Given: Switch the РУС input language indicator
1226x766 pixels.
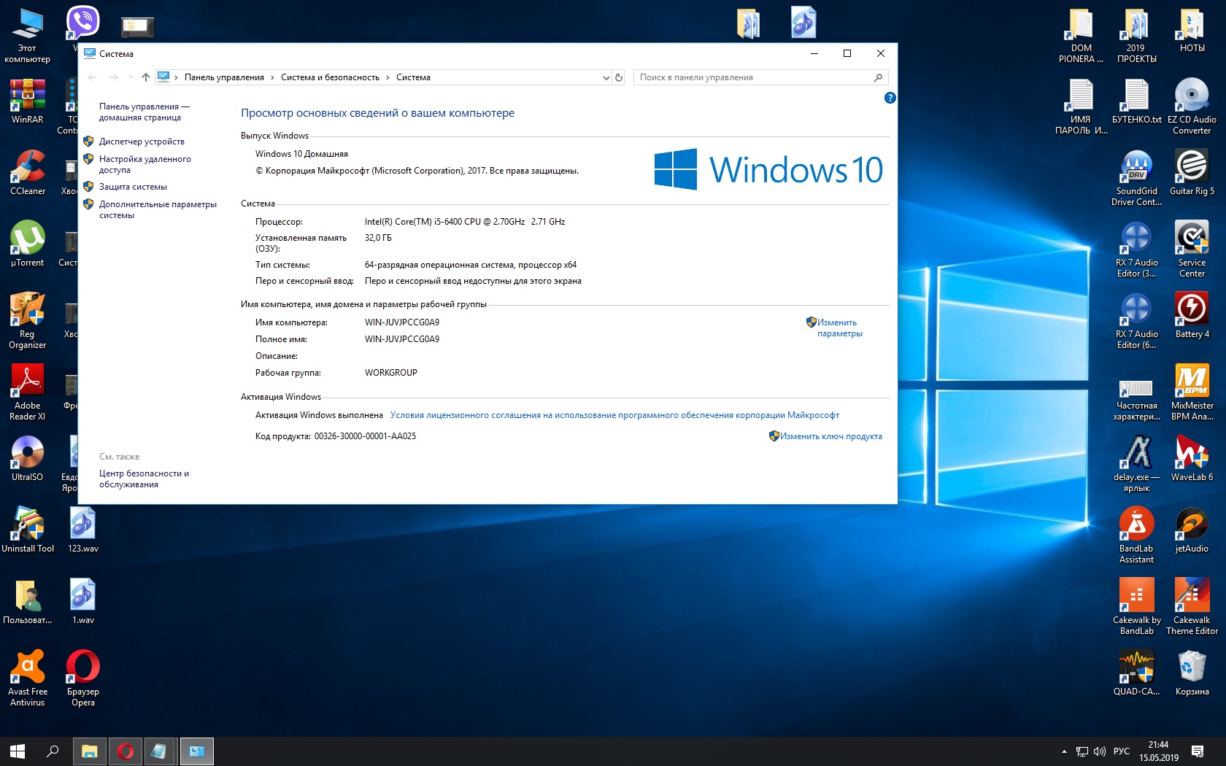Looking at the screenshot, I should [x=1121, y=751].
